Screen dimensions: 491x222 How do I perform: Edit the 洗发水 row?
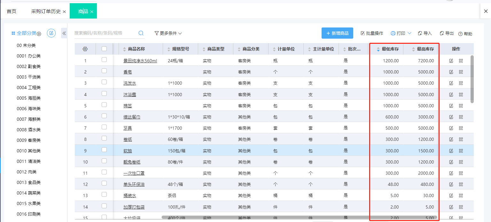tap(451, 83)
